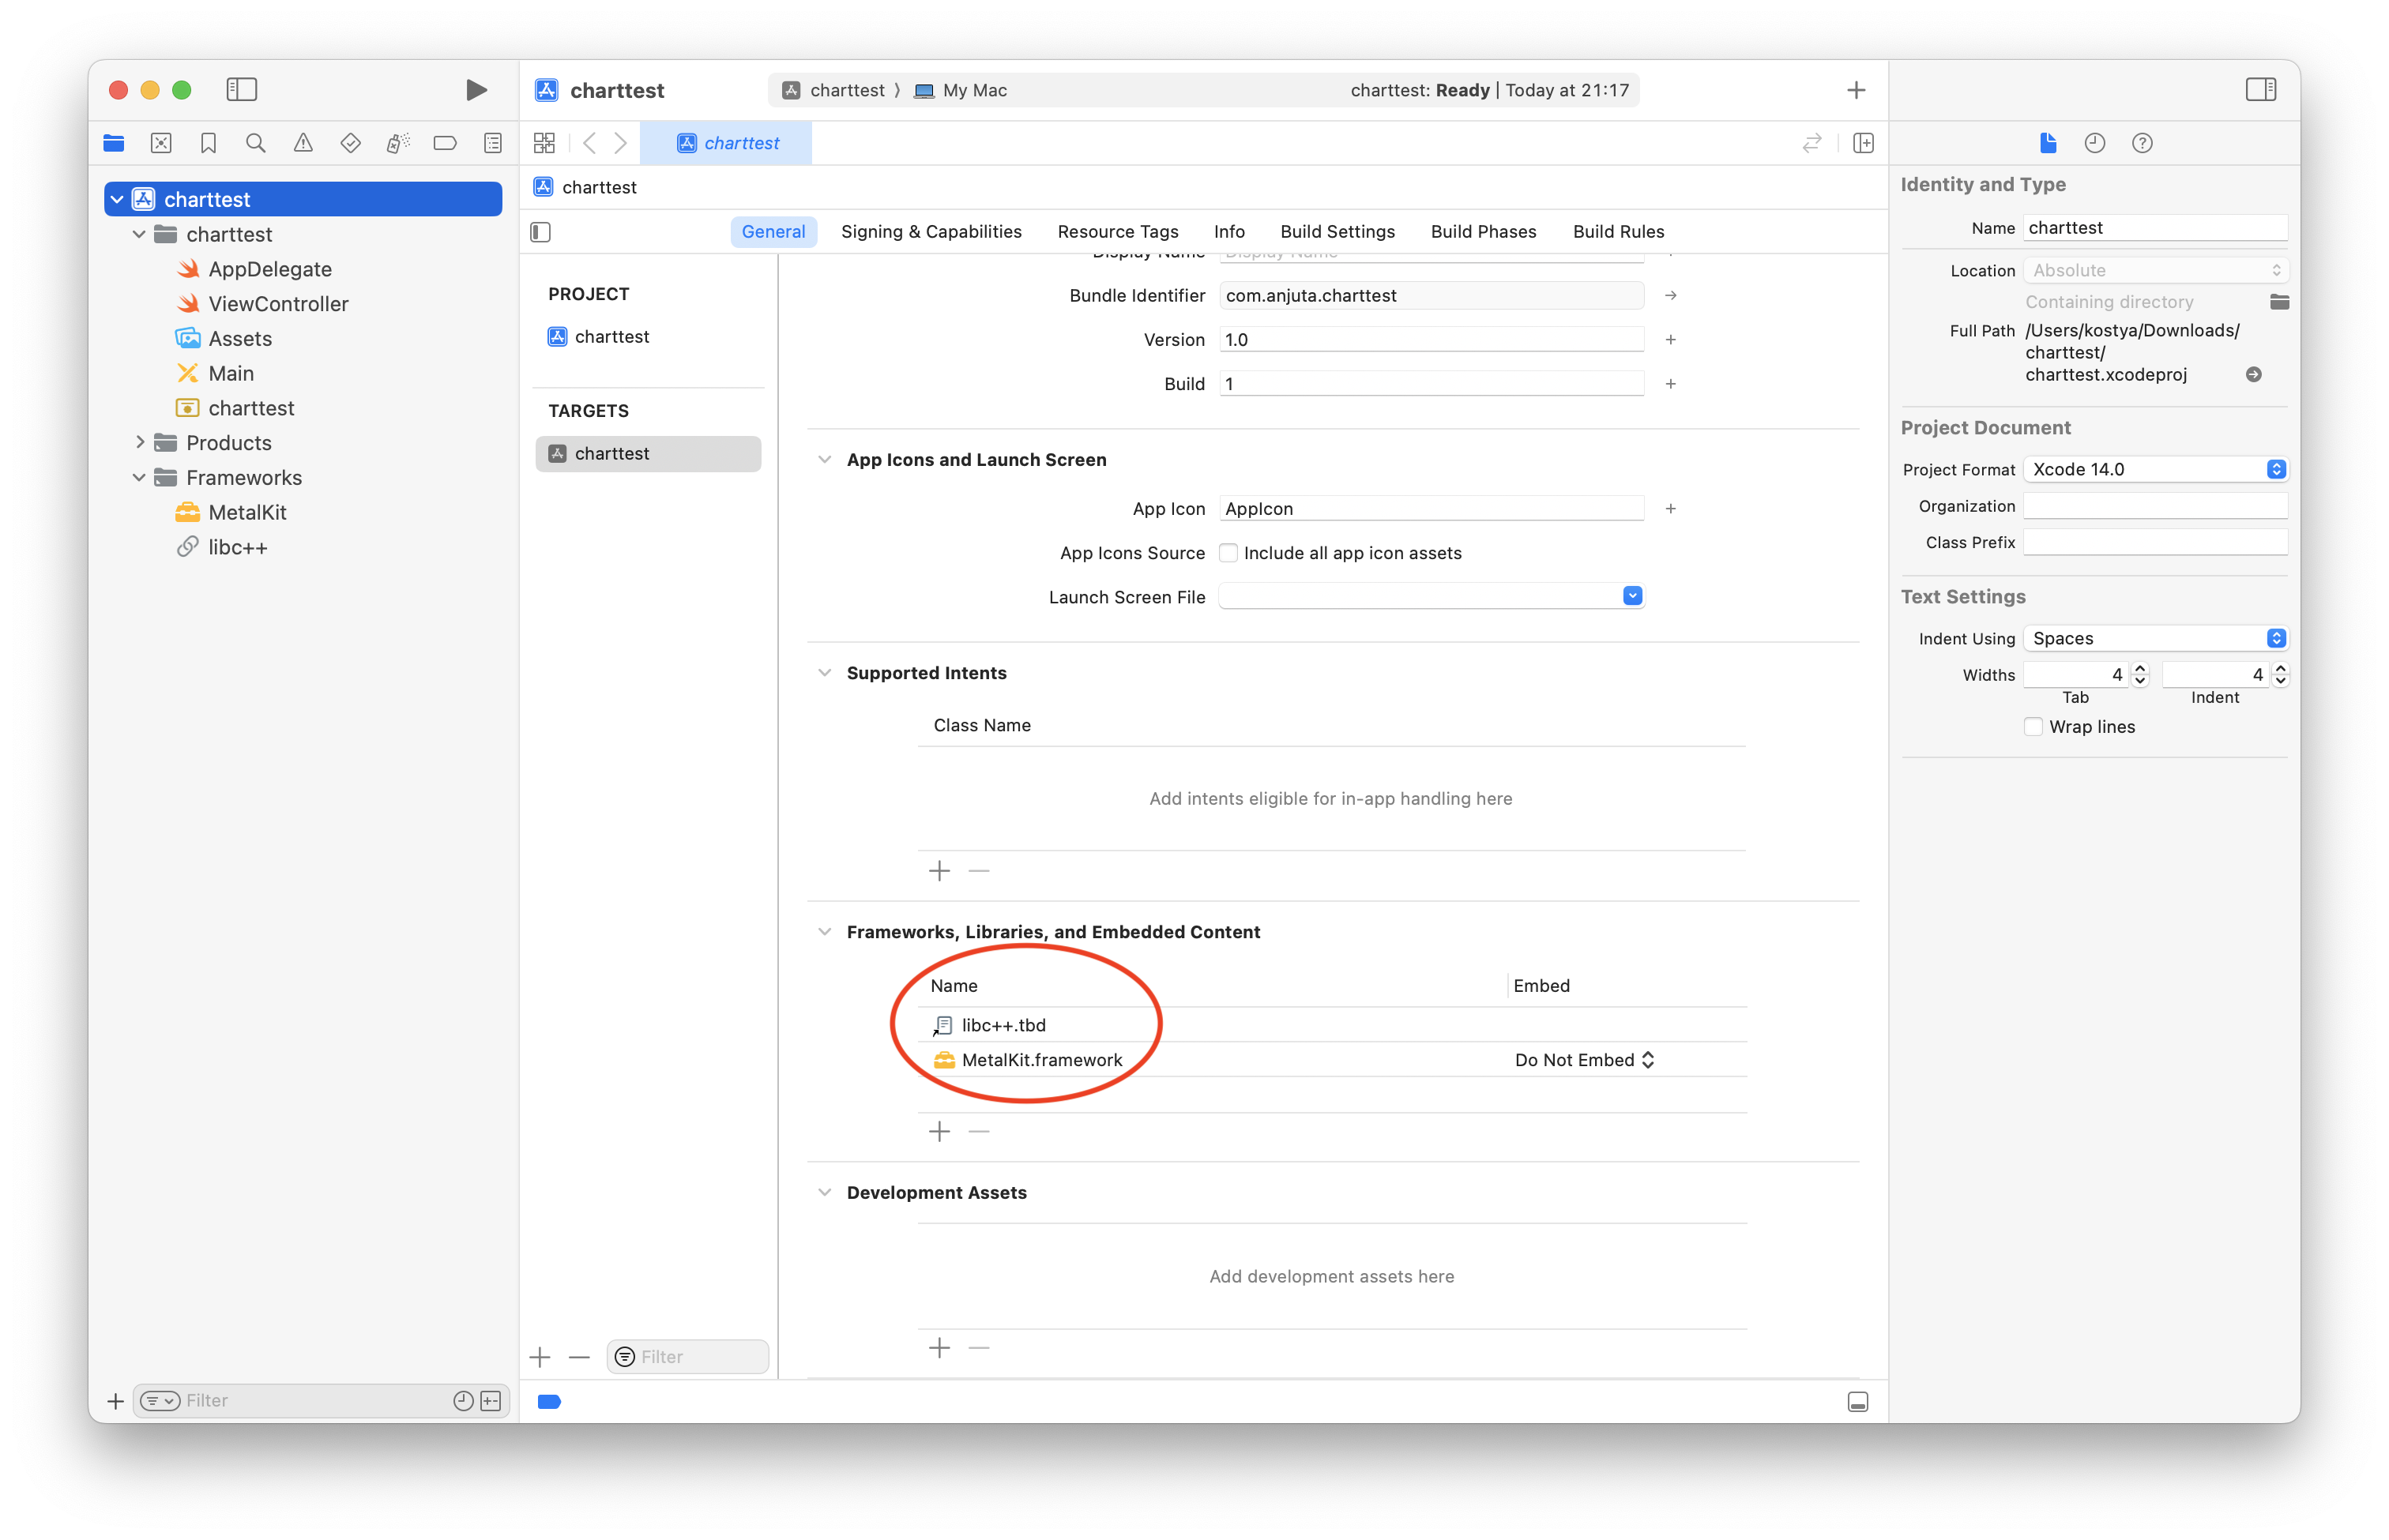Switch to Signing & Capabilities tab
2389x1540 pixels.
pos(931,232)
